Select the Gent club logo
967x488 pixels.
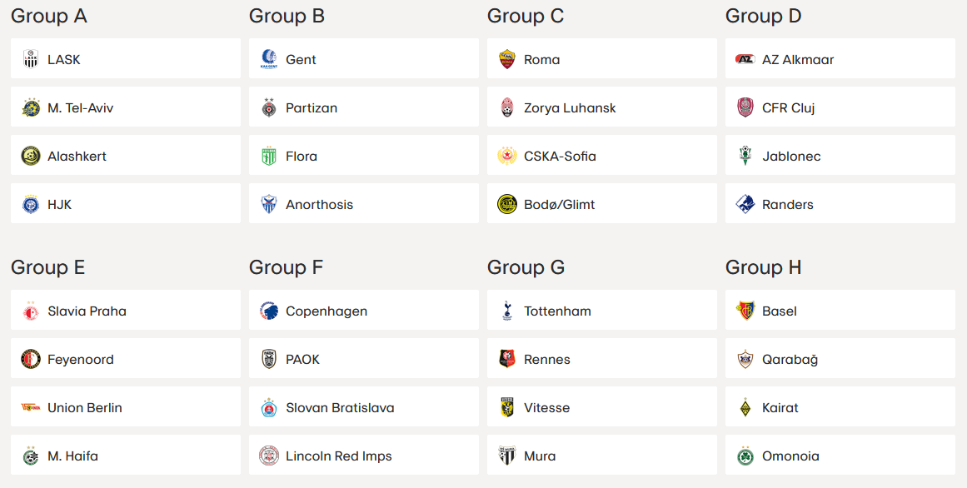(x=269, y=59)
